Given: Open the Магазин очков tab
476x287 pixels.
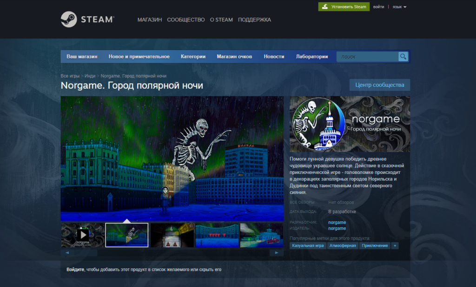Looking at the screenshot, I should tap(234, 57).
